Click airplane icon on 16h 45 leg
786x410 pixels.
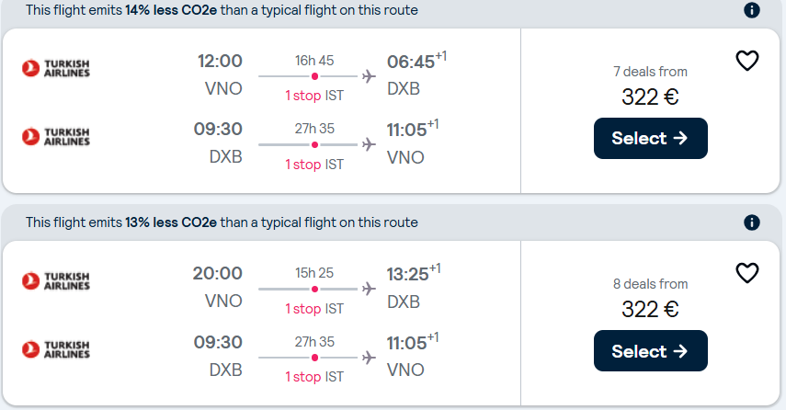(x=369, y=76)
